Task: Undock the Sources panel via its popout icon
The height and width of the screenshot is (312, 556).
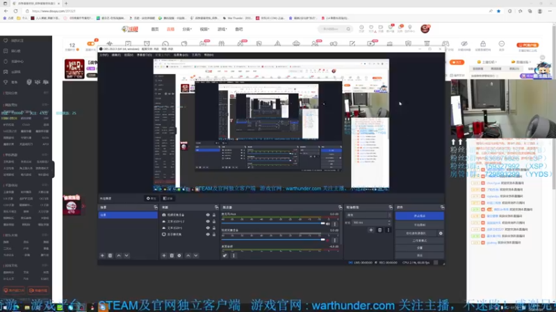Action: [x=216, y=207]
